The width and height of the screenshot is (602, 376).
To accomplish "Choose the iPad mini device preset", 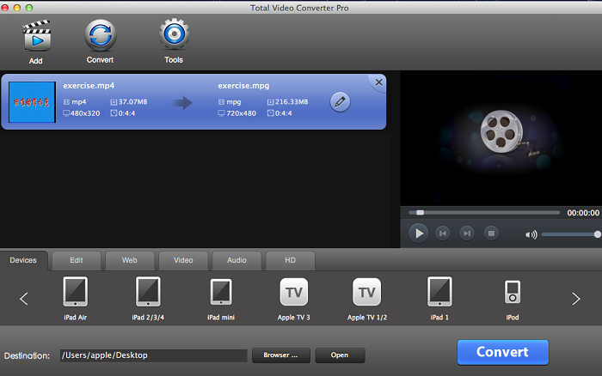I will click(221, 292).
